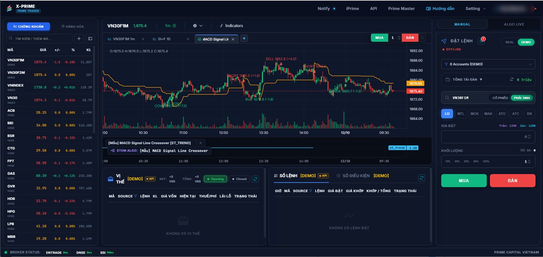Click the large green MUA button
The width and height of the screenshot is (543, 257).
coord(464,180)
